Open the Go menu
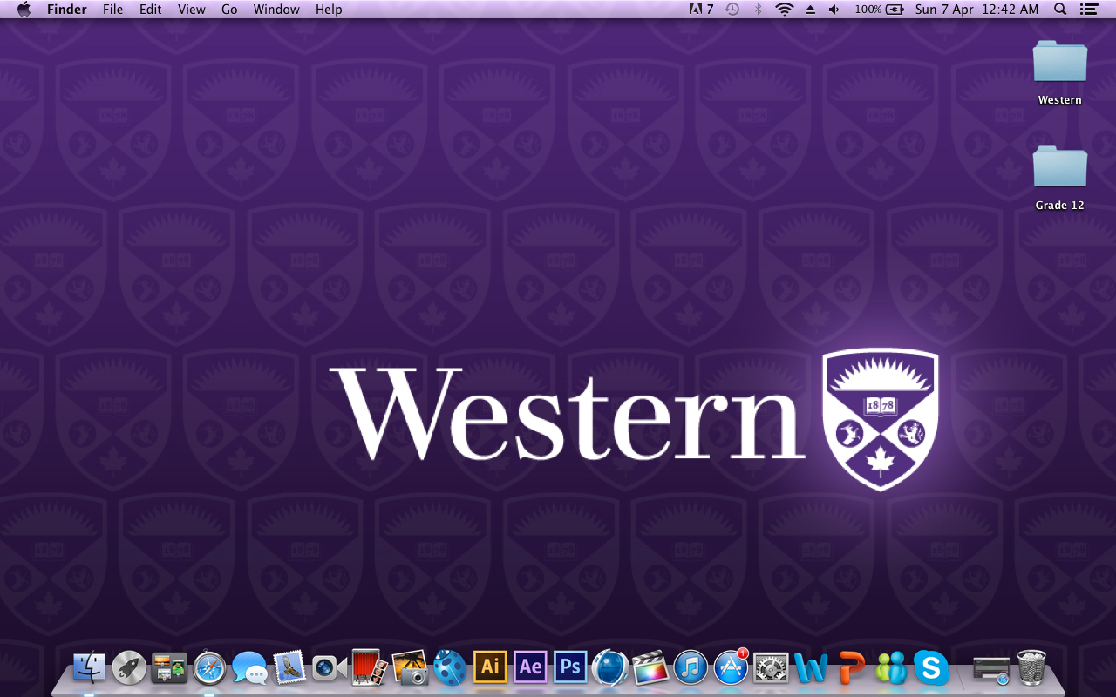Viewport: 1116px width, 697px height. pyautogui.click(x=229, y=10)
